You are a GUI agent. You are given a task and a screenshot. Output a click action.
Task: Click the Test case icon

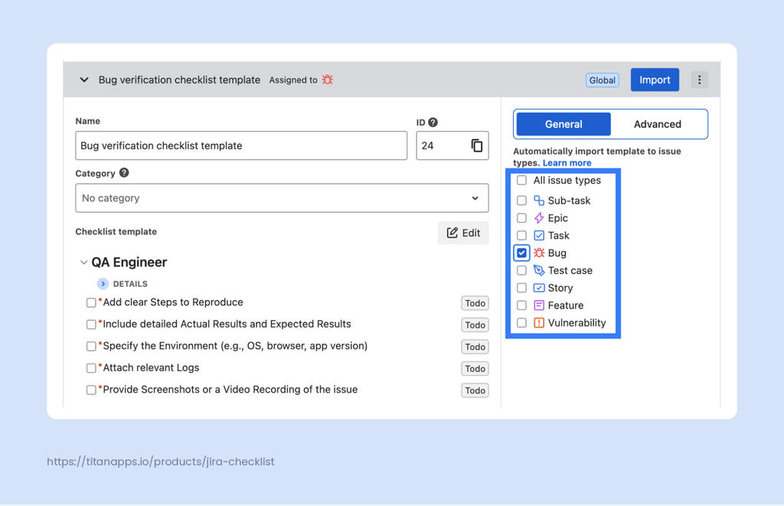(x=538, y=270)
